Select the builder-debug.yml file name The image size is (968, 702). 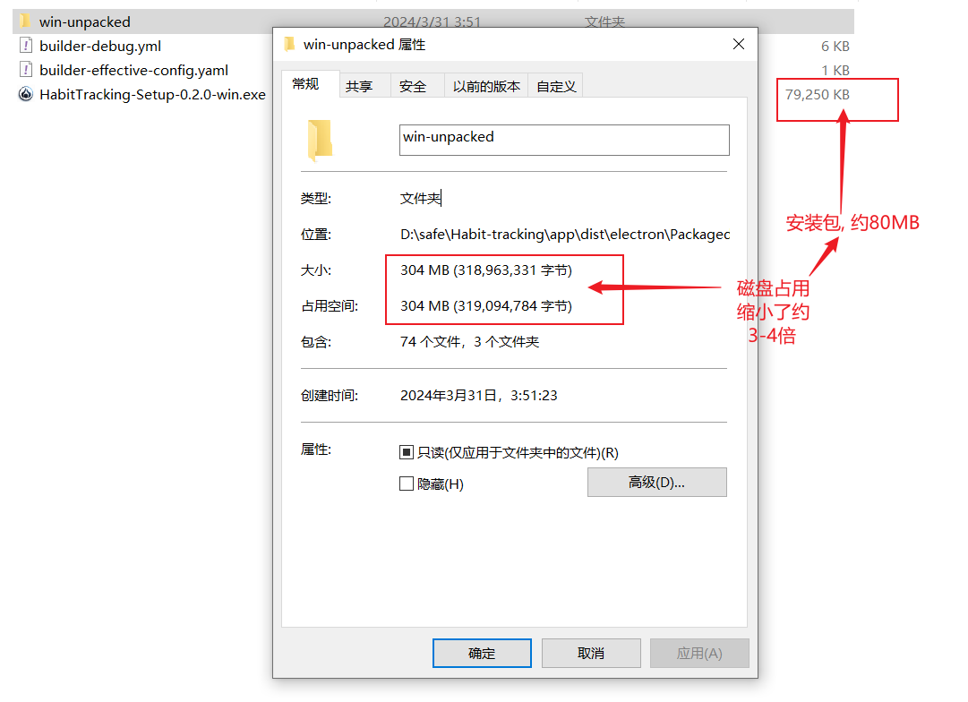coord(100,47)
